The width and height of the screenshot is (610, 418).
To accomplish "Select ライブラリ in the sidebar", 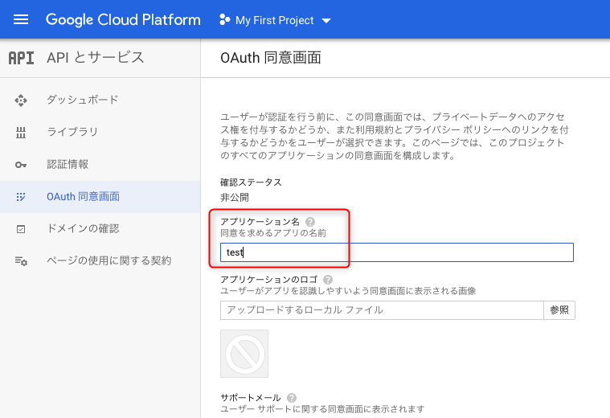I will (x=72, y=132).
